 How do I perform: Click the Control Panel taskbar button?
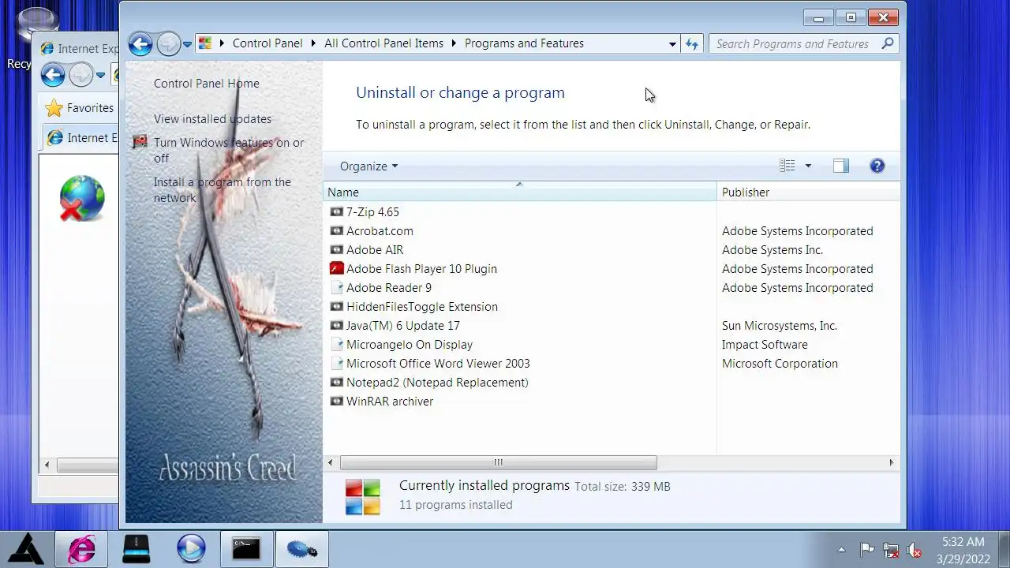pos(301,549)
